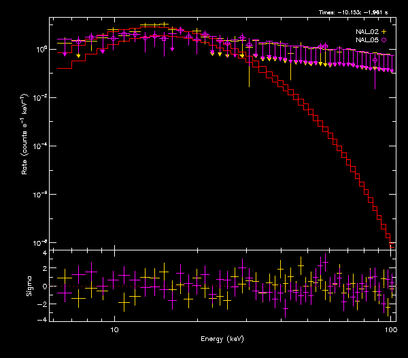Viewport: 408px width, 358px height.
Task: Click the Energy (keV) axis title
Action: click(x=222, y=338)
